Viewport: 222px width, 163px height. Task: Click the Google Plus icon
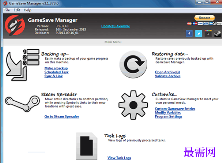click(208, 34)
